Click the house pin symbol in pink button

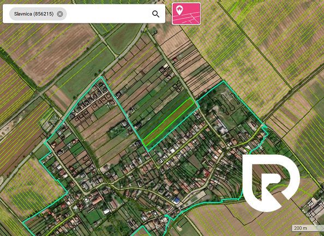179,10
